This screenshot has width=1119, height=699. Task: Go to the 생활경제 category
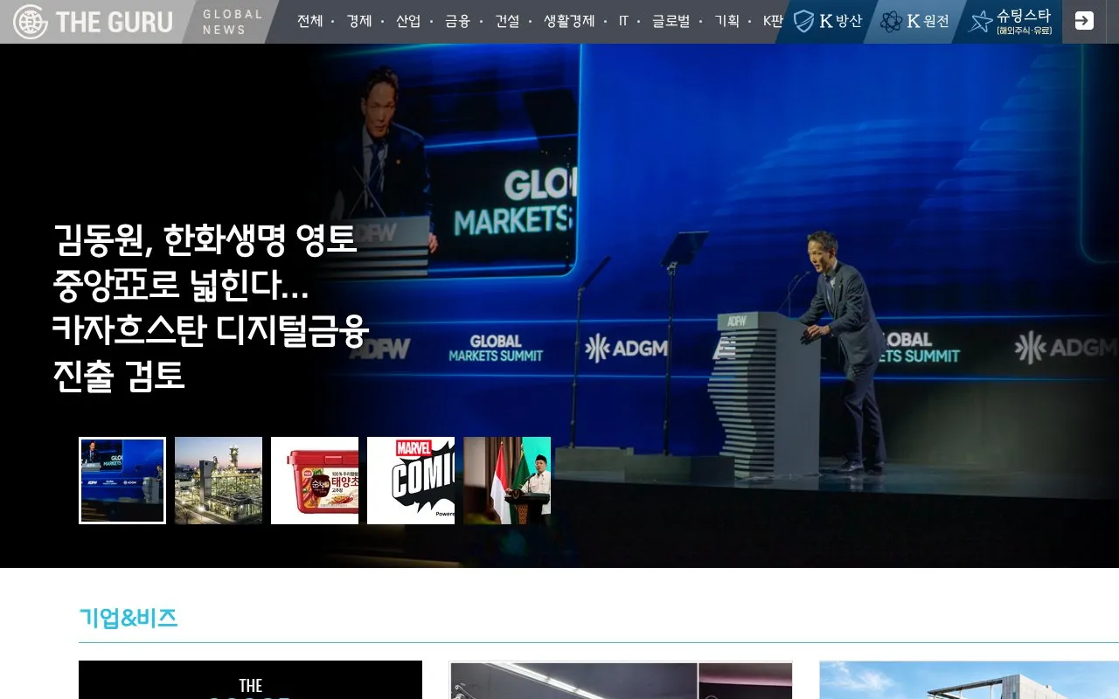(569, 21)
